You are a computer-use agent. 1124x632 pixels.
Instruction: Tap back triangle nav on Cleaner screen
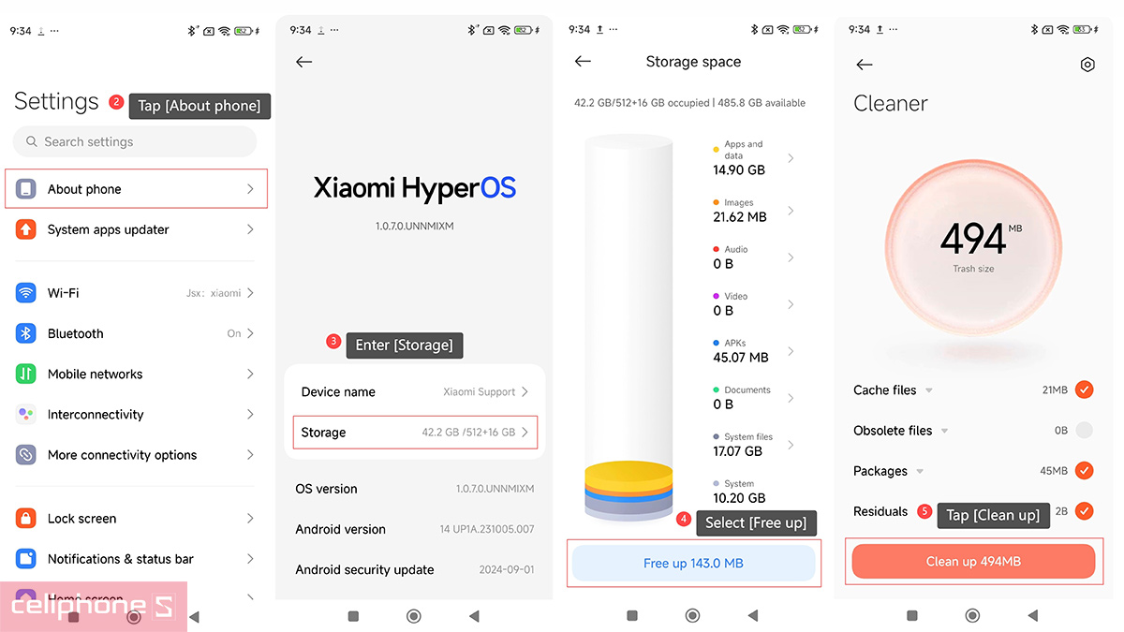pyautogui.click(x=1033, y=616)
